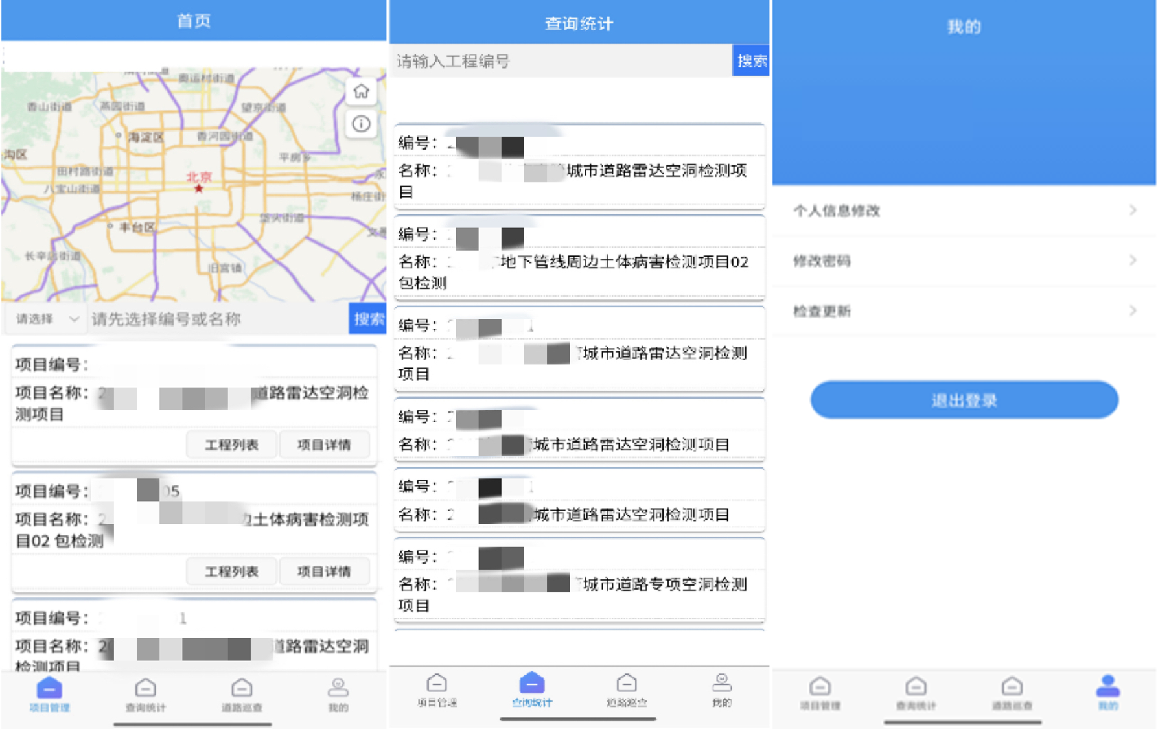Image resolution: width=1158 pixels, height=729 pixels.
Task: Open the 请选择 dropdown below the map
Action: click(47, 319)
